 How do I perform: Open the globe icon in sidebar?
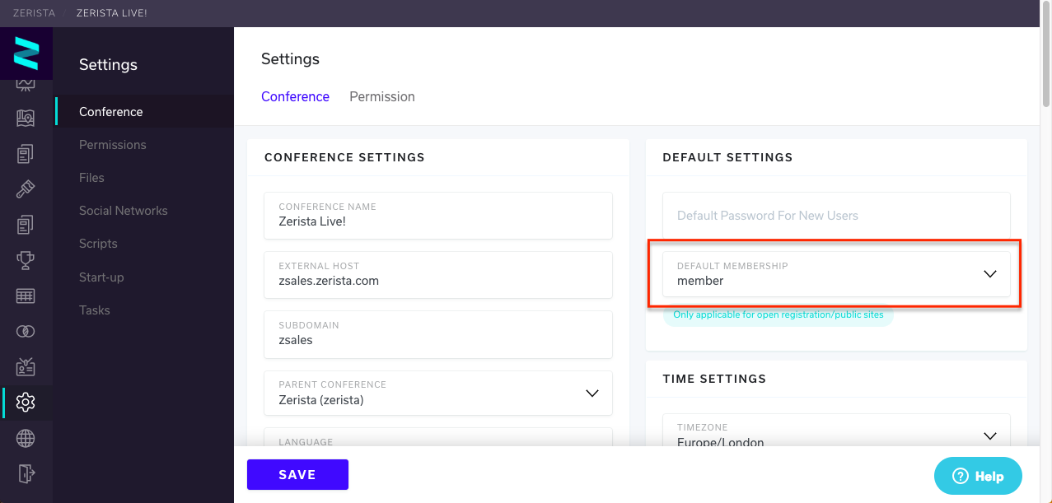click(26, 438)
